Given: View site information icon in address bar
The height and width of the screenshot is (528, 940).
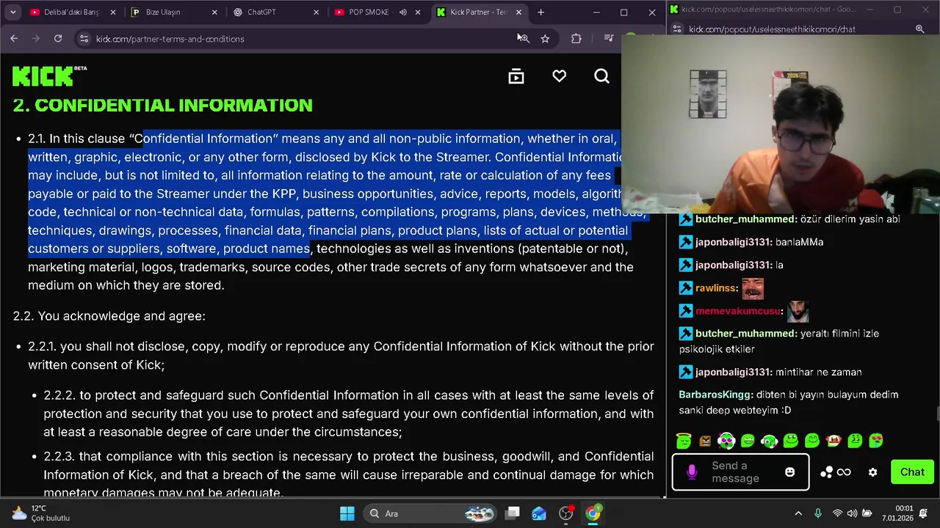Looking at the screenshot, I should coord(83,38).
